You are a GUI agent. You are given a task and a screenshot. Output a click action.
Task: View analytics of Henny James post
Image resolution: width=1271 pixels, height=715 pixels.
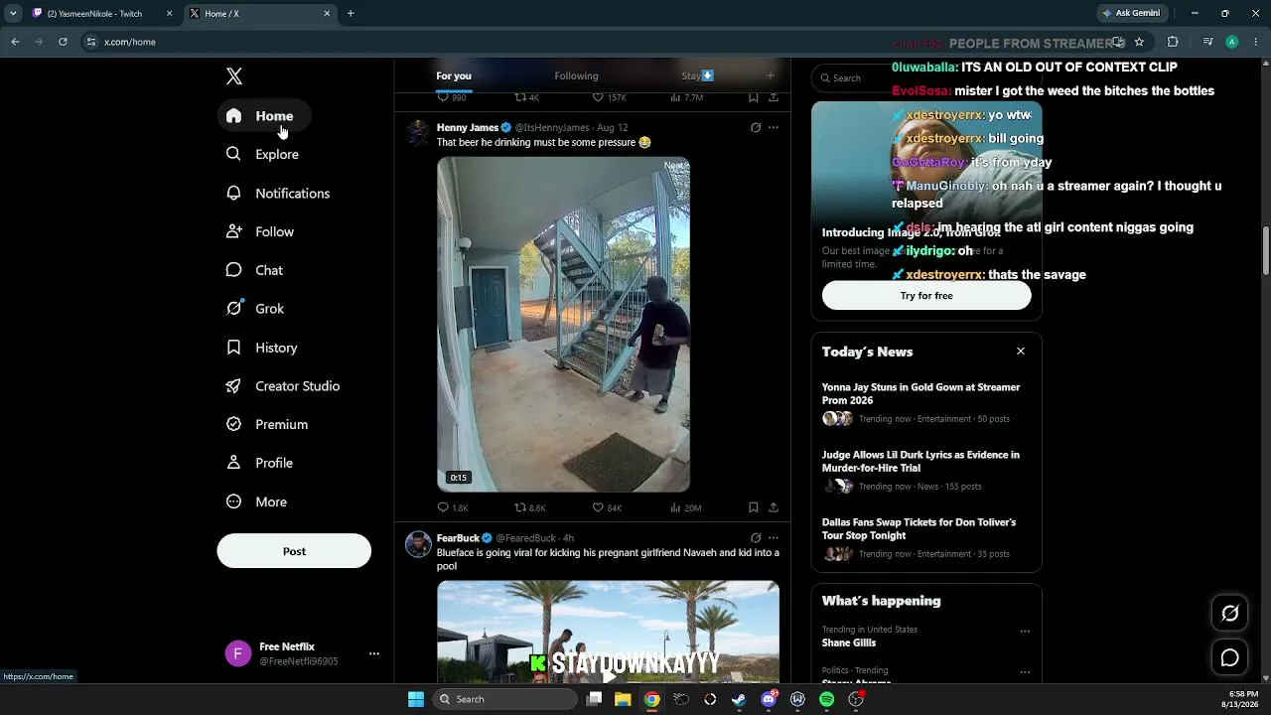[685, 507]
